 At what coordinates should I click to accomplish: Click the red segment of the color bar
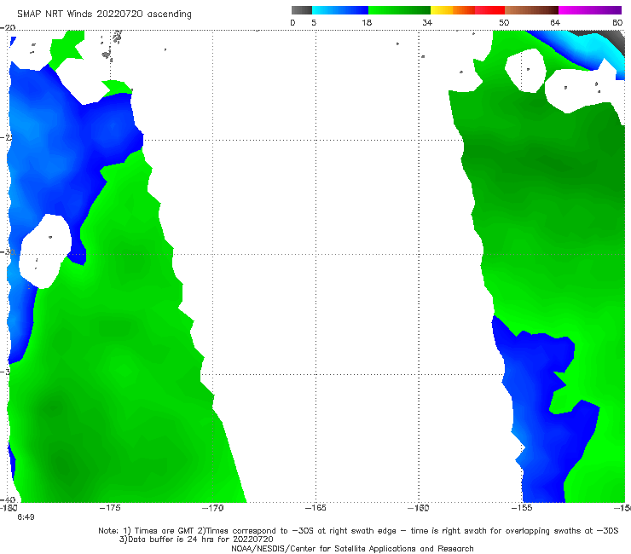tap(489, 10)
